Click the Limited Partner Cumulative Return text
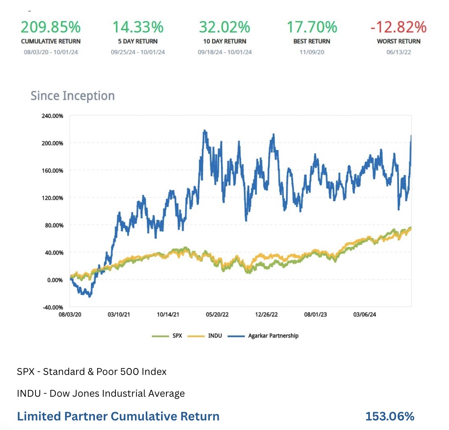 [118, 416]
